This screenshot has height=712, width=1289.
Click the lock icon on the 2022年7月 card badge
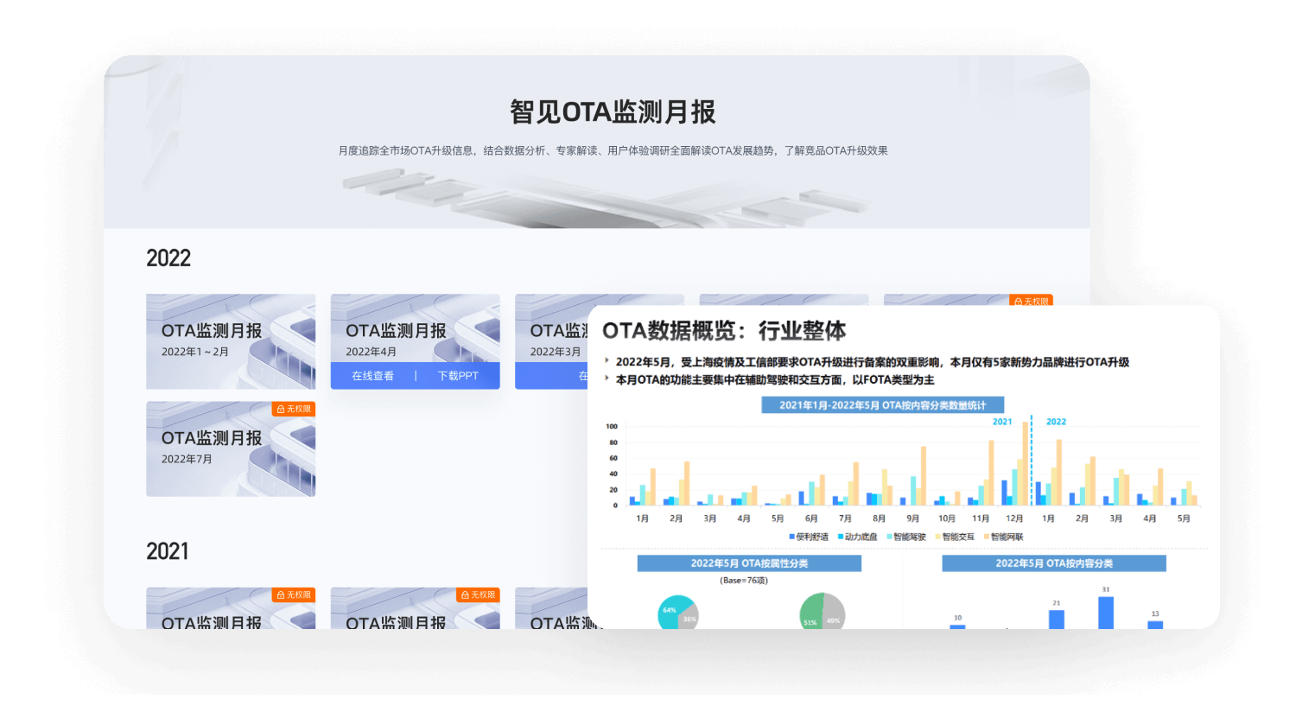[x=281, y=409]
